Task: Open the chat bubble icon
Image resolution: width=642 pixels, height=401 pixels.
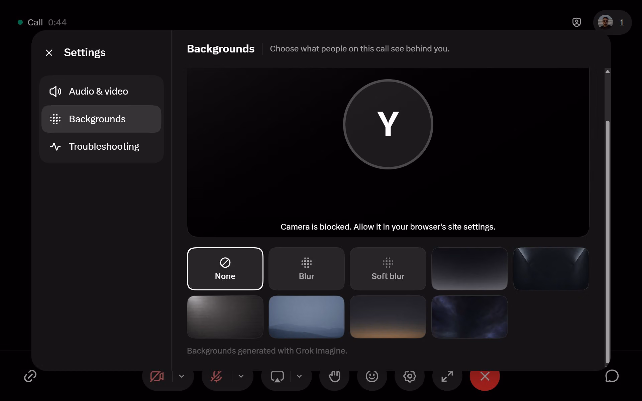Action: pos(612,376)
